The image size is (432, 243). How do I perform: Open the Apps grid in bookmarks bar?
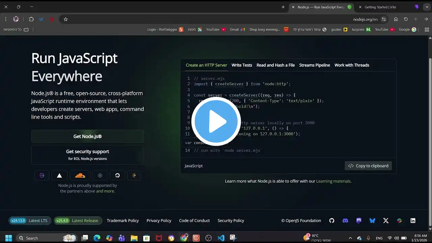(x=427, y=29)
